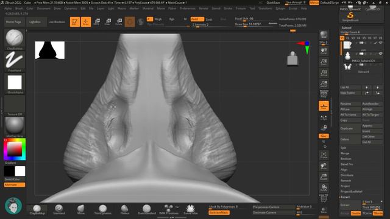Screen dimensions: 390x219
Task: Toggle the Zsub button
Action: click(209, 19)
